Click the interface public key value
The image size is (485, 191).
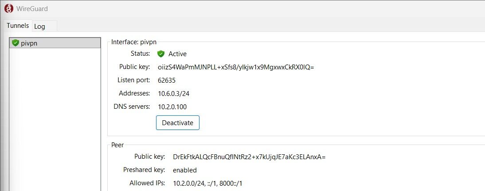click(x=236, y=67)
